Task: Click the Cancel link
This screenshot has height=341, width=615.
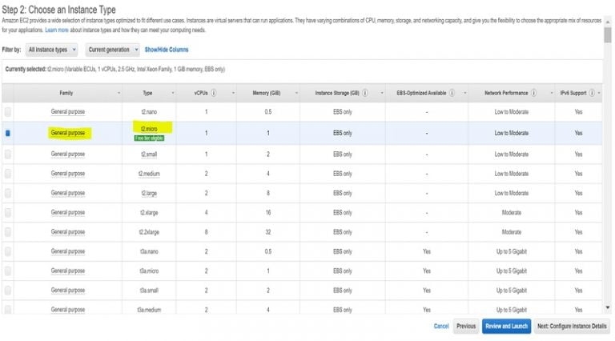Action: tap(441, 326)
